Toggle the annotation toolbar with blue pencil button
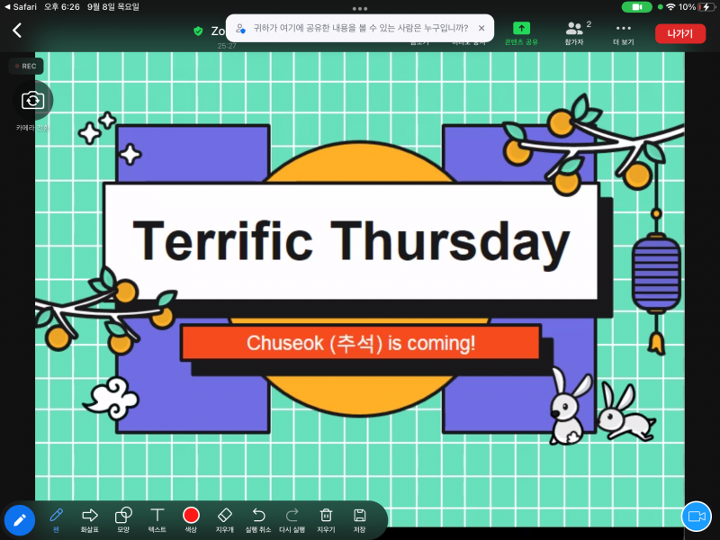 click(19, 519)
